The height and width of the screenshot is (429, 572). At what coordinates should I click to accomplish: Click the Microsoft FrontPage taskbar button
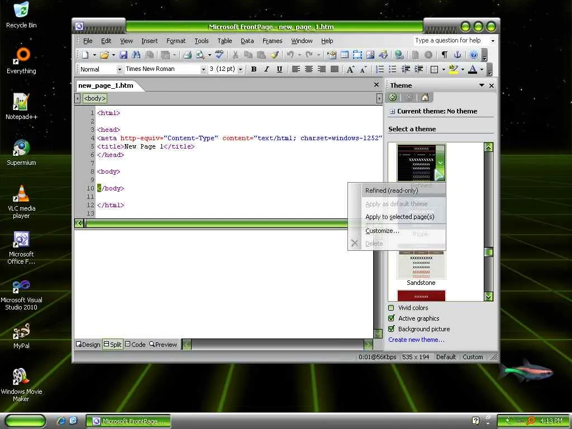pyautogui.click(x=128, y=421)
